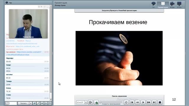This screenshot has height=106, width=189.
Task: Click the slide number field '12 из 27'
Action: tap(80, 102)
